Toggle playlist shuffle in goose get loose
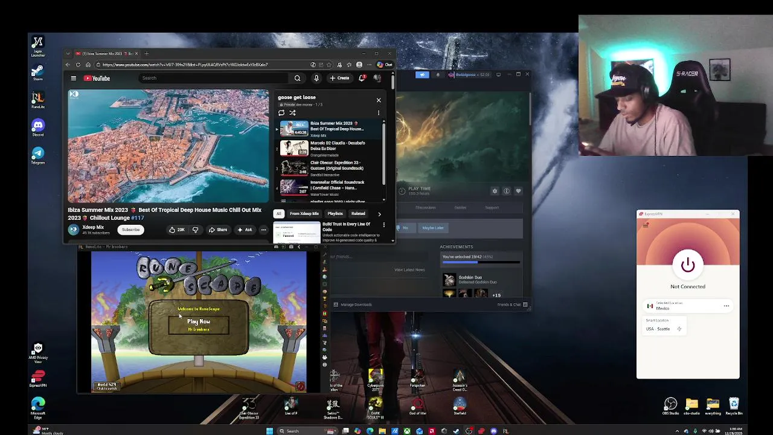Image resolution: width=773 pixels, height=435 pixels. (292, 112)
